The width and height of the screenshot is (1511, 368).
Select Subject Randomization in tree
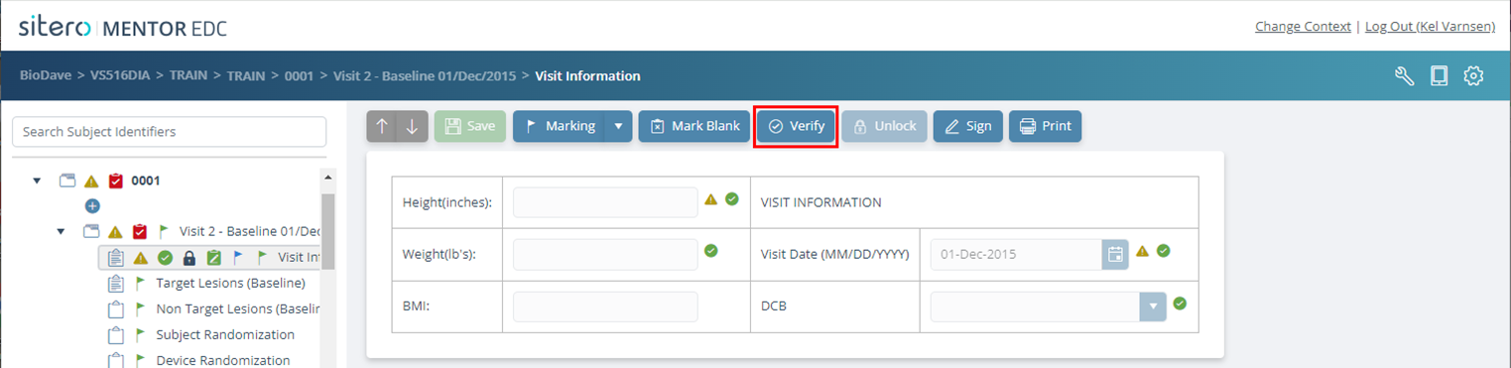pos(225,334)
